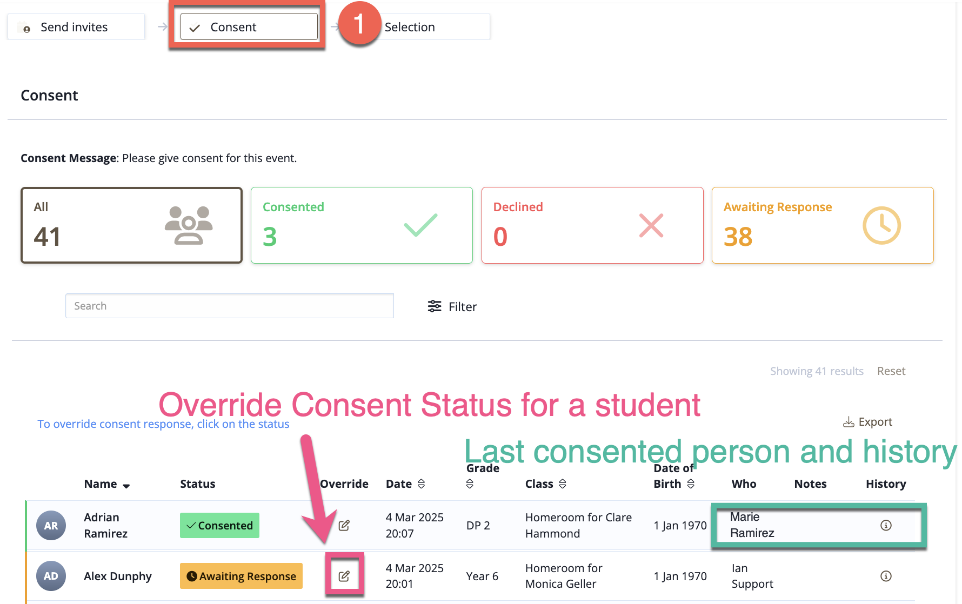Click the AD avatar for Alex Dunphy
The height and width of the screenshot is (604, 962).
[51, 576]
